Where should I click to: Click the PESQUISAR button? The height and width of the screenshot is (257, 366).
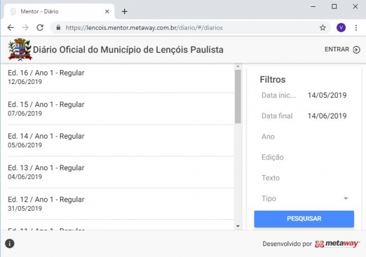click(304, 219)
